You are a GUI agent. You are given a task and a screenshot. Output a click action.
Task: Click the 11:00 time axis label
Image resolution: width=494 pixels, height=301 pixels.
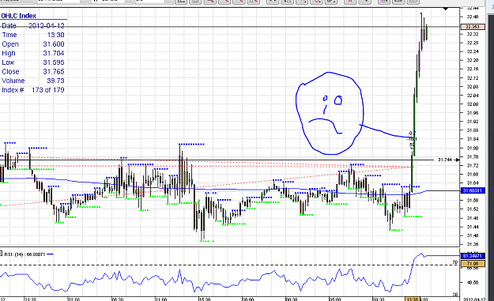(161, 299)
